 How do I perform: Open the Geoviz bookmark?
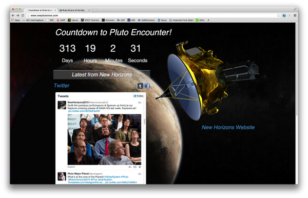tap(73, 20)
